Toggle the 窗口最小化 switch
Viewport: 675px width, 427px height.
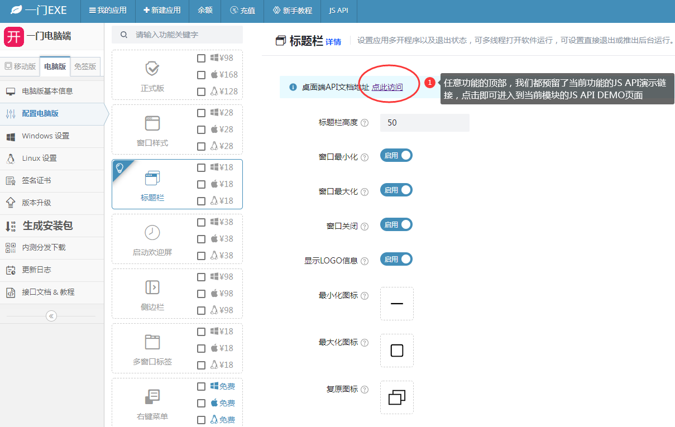(396, 155)
